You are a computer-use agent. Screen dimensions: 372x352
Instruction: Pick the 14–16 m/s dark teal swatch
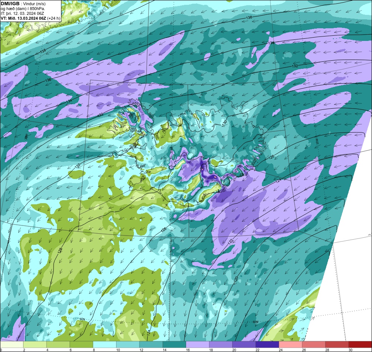click(174, 345)
